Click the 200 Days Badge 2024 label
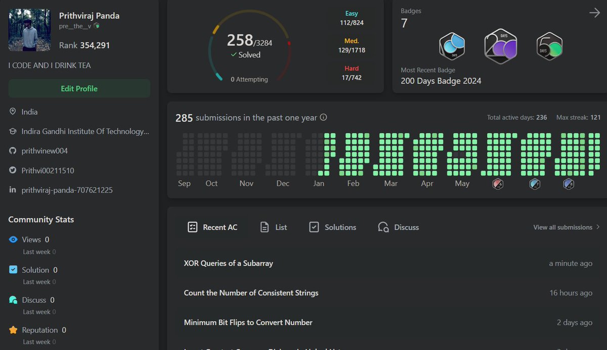 tap(441, 81)
